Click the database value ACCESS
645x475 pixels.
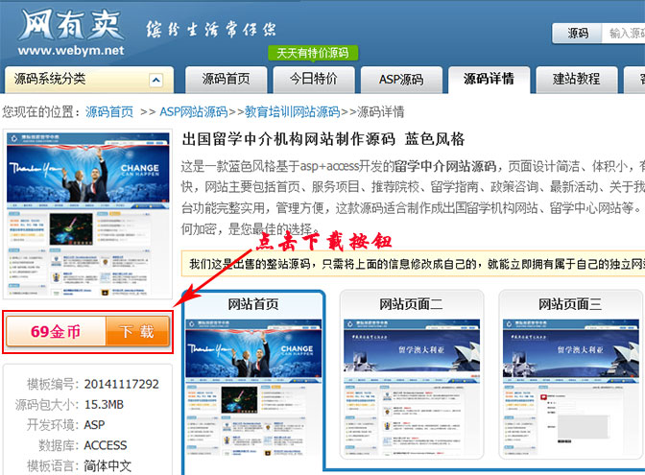point(106,445)
